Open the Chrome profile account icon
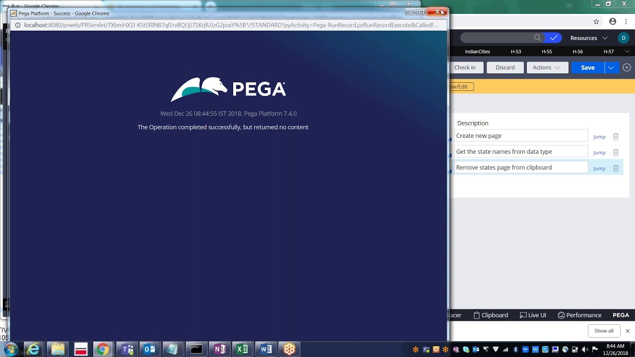Screen dimensions: 635x357 click(613, 21)
